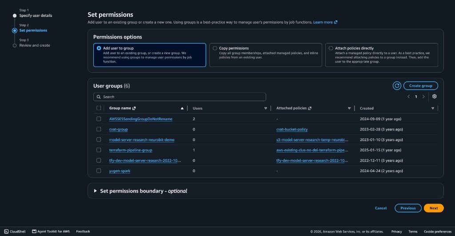
Task: Click created date 2023-02-28 (3 years ago)
Action: coord(381,130)
